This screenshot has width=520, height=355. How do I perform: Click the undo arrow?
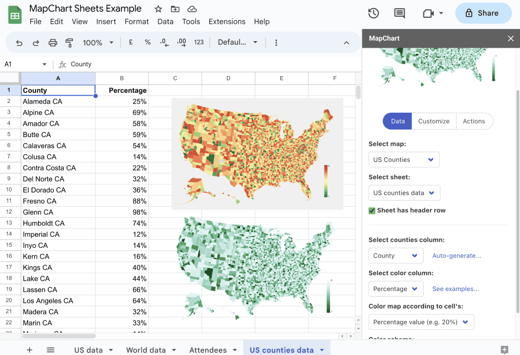click(19, 43)
